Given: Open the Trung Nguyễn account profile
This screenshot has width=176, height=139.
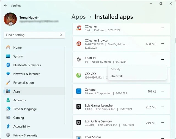Looking at the screenshot, I should [31, 19].
